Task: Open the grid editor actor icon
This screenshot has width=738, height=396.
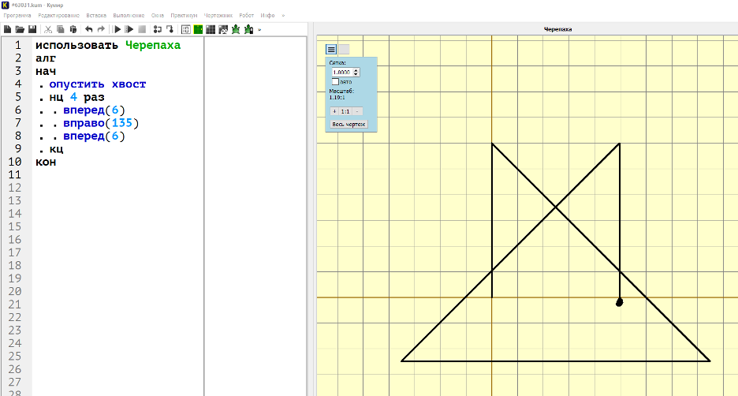Action: (223, 29)
